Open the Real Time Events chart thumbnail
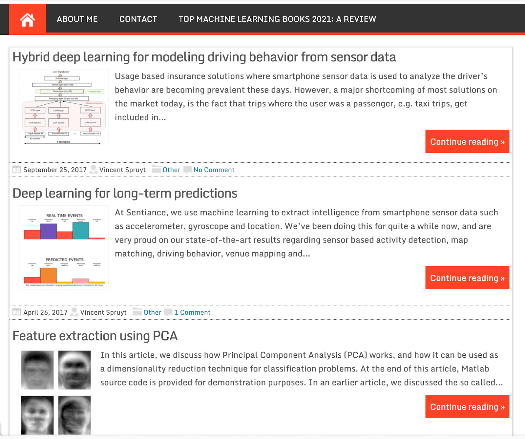Image resolution: width=525 pixels, height=439 pixels. coord(63,247)
